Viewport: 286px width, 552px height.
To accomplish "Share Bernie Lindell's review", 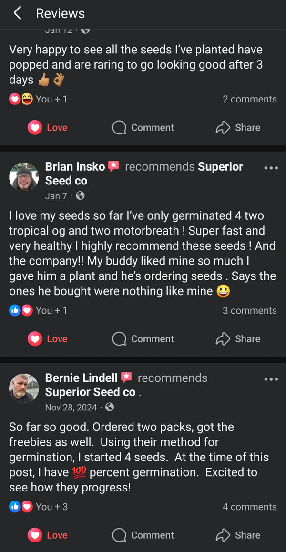I will [x=238, y=535].
